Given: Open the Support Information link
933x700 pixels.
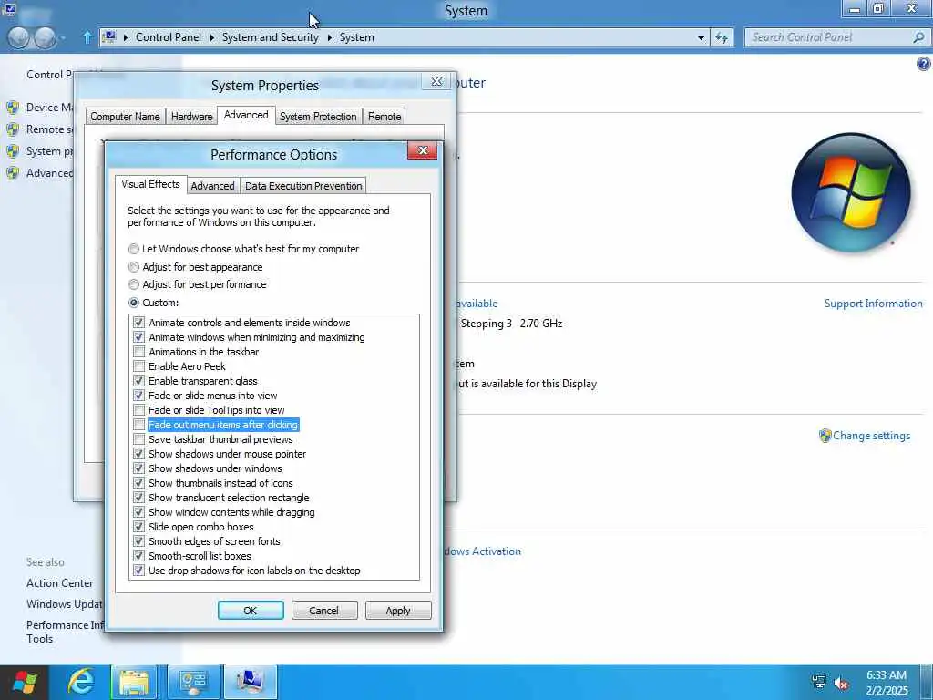Looking at the screenshot, I should coord(873,304).
